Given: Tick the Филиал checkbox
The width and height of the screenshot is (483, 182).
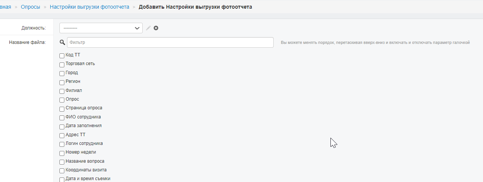Looking at the screenshot, I should click(x=62, y=91).
